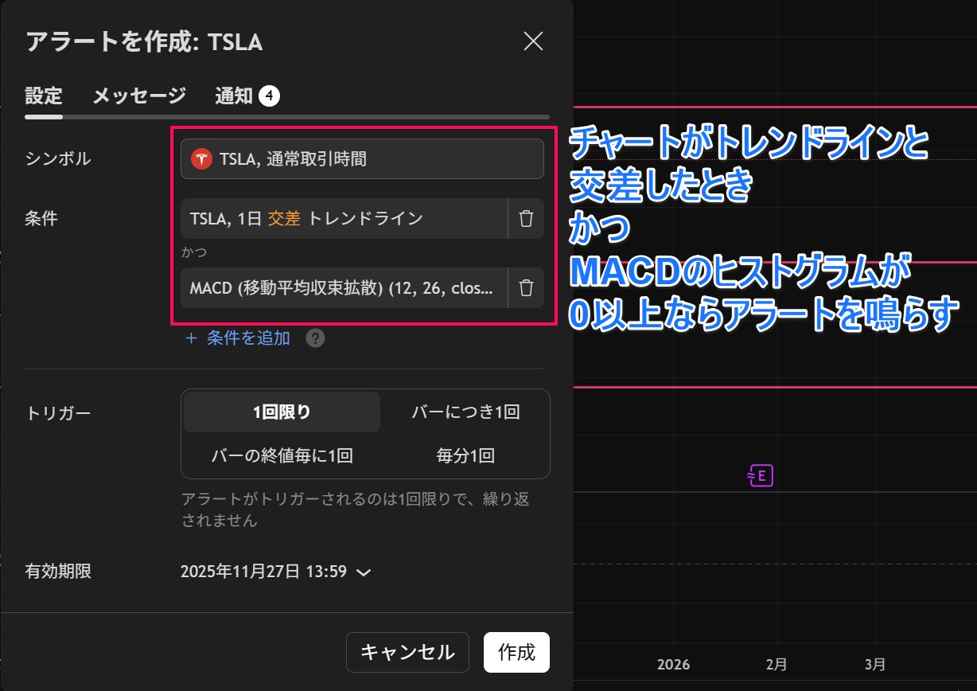Create the alert with 作成 button
The width and height of the screenshot is (977, 691).
(x=516, y=651)
